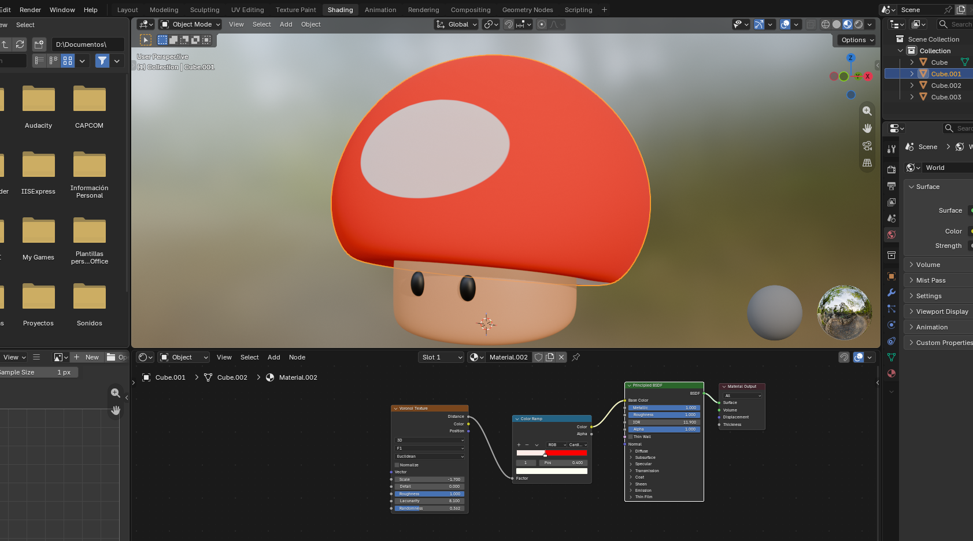Open the Output properties tab
Screen dimensions: 973x541
coord(891,186)
